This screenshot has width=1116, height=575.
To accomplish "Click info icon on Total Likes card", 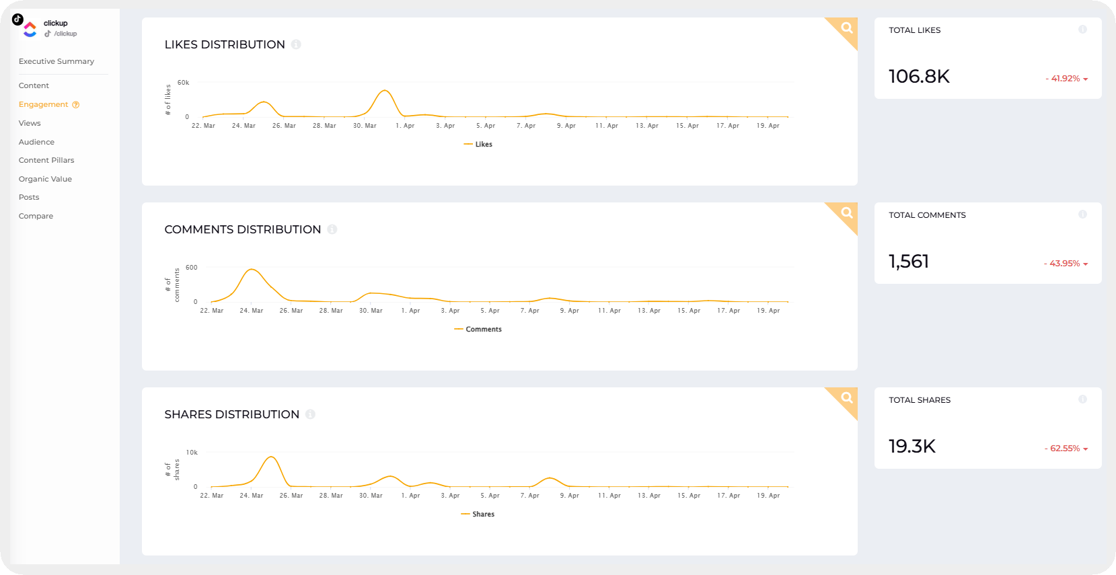I will click(x=1082, y=30).
